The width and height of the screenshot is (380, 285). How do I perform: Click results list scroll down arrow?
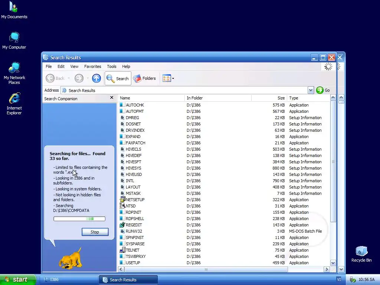pyautogui.click(x=333, y=263)
